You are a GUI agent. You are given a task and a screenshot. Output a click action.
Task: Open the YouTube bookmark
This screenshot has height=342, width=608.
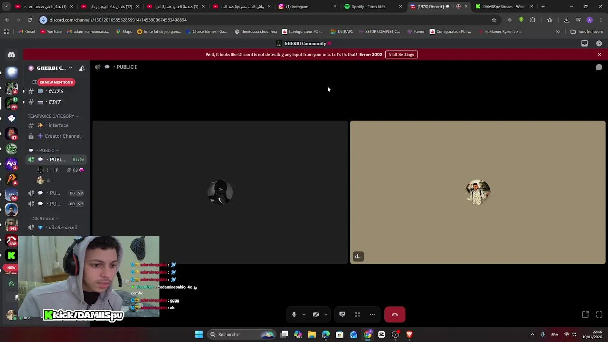pos(51,32)
